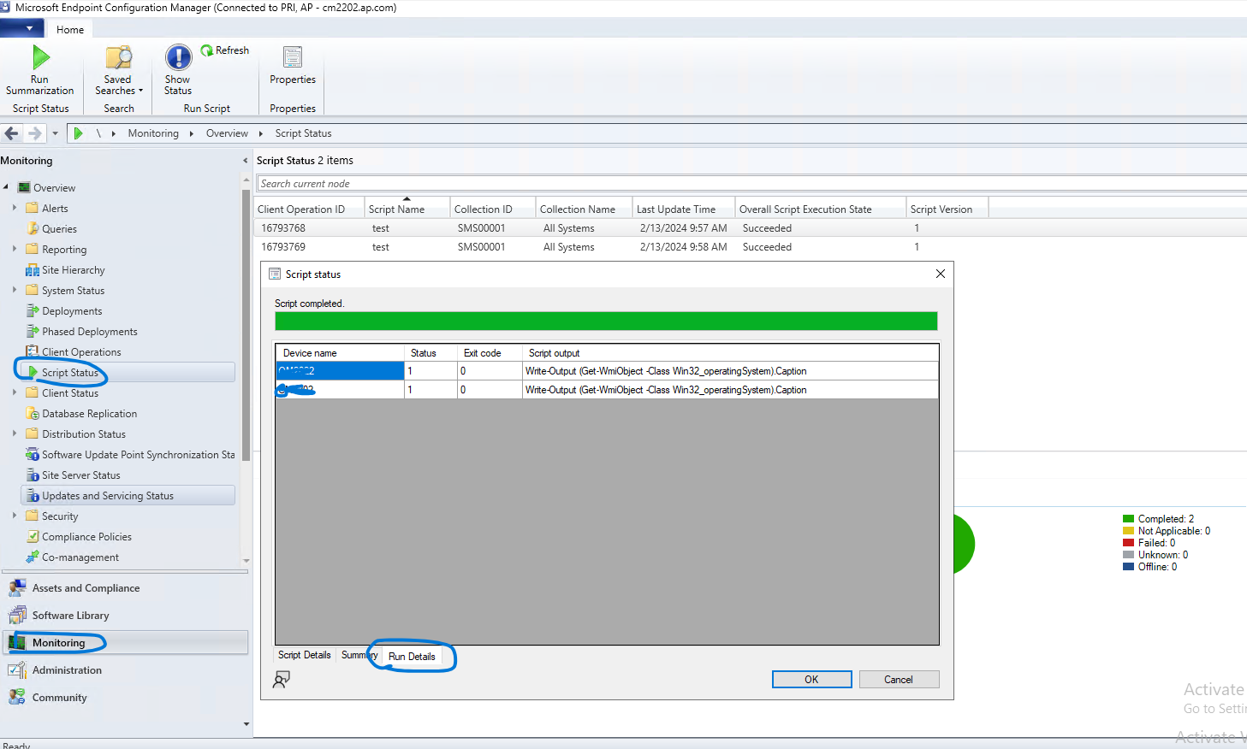Sort by Client Operation ID column

click(x=310, y=209)
